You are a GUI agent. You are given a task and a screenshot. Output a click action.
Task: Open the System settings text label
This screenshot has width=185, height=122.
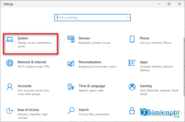pos(23,38)
